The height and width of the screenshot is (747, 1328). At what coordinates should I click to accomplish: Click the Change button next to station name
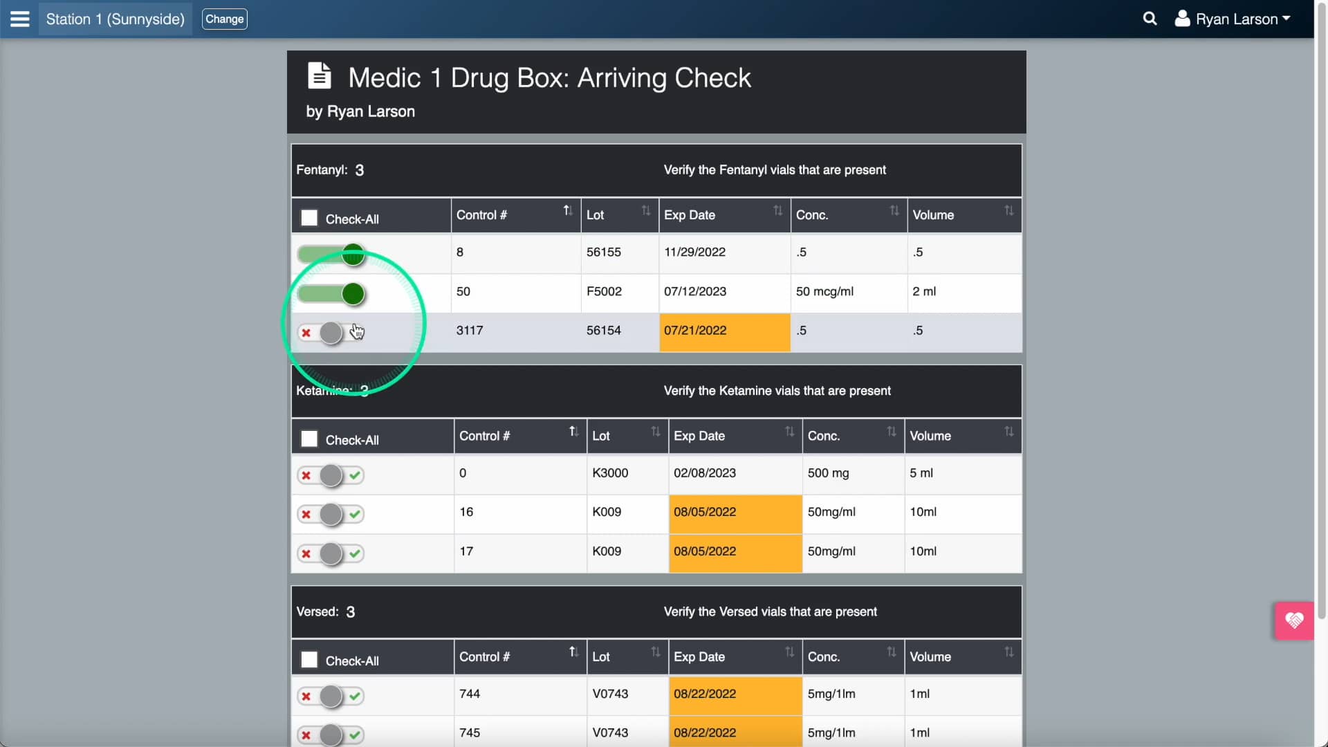[224, 19]
